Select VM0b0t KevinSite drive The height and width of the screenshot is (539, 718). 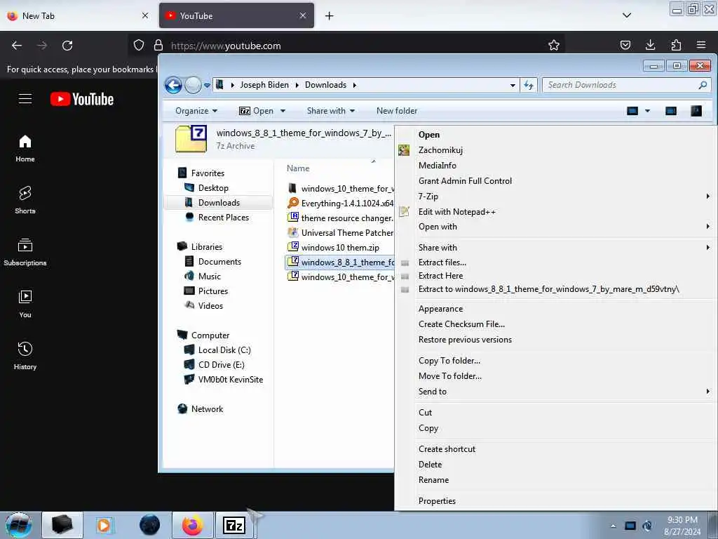pyautogui.click(x=230, y=380)
